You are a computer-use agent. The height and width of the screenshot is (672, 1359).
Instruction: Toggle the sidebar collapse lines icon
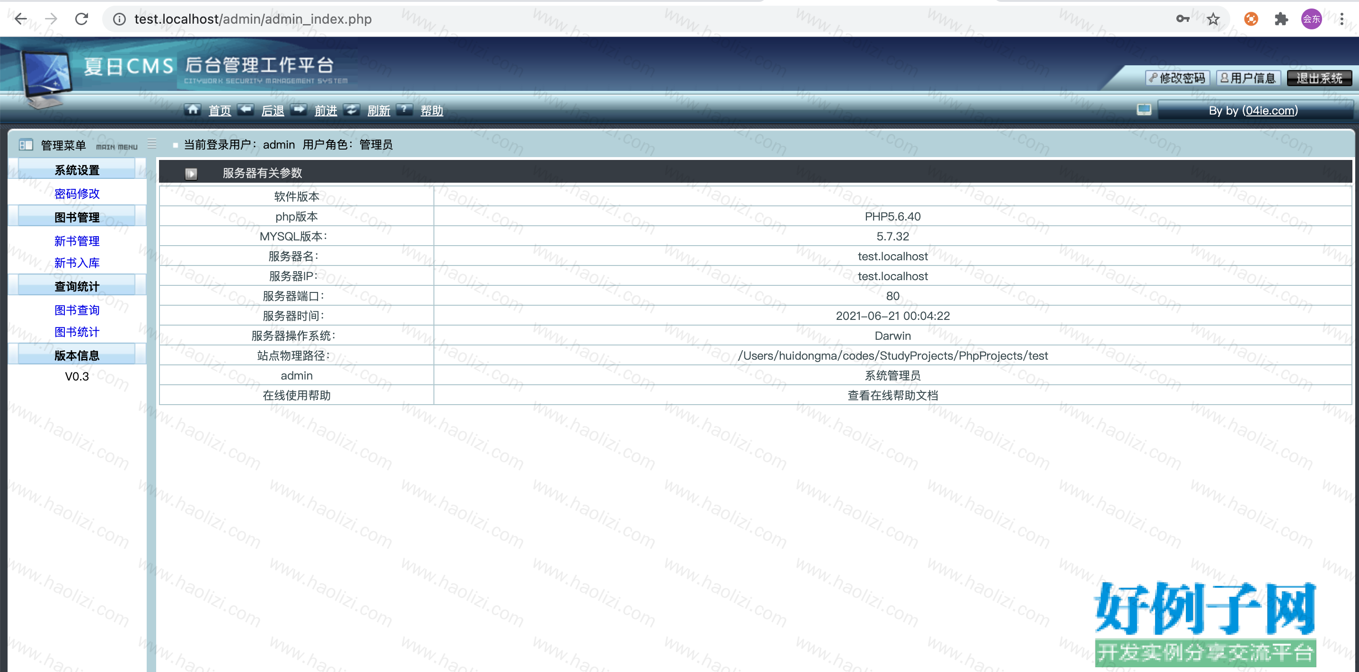click(x=152, y=143)
